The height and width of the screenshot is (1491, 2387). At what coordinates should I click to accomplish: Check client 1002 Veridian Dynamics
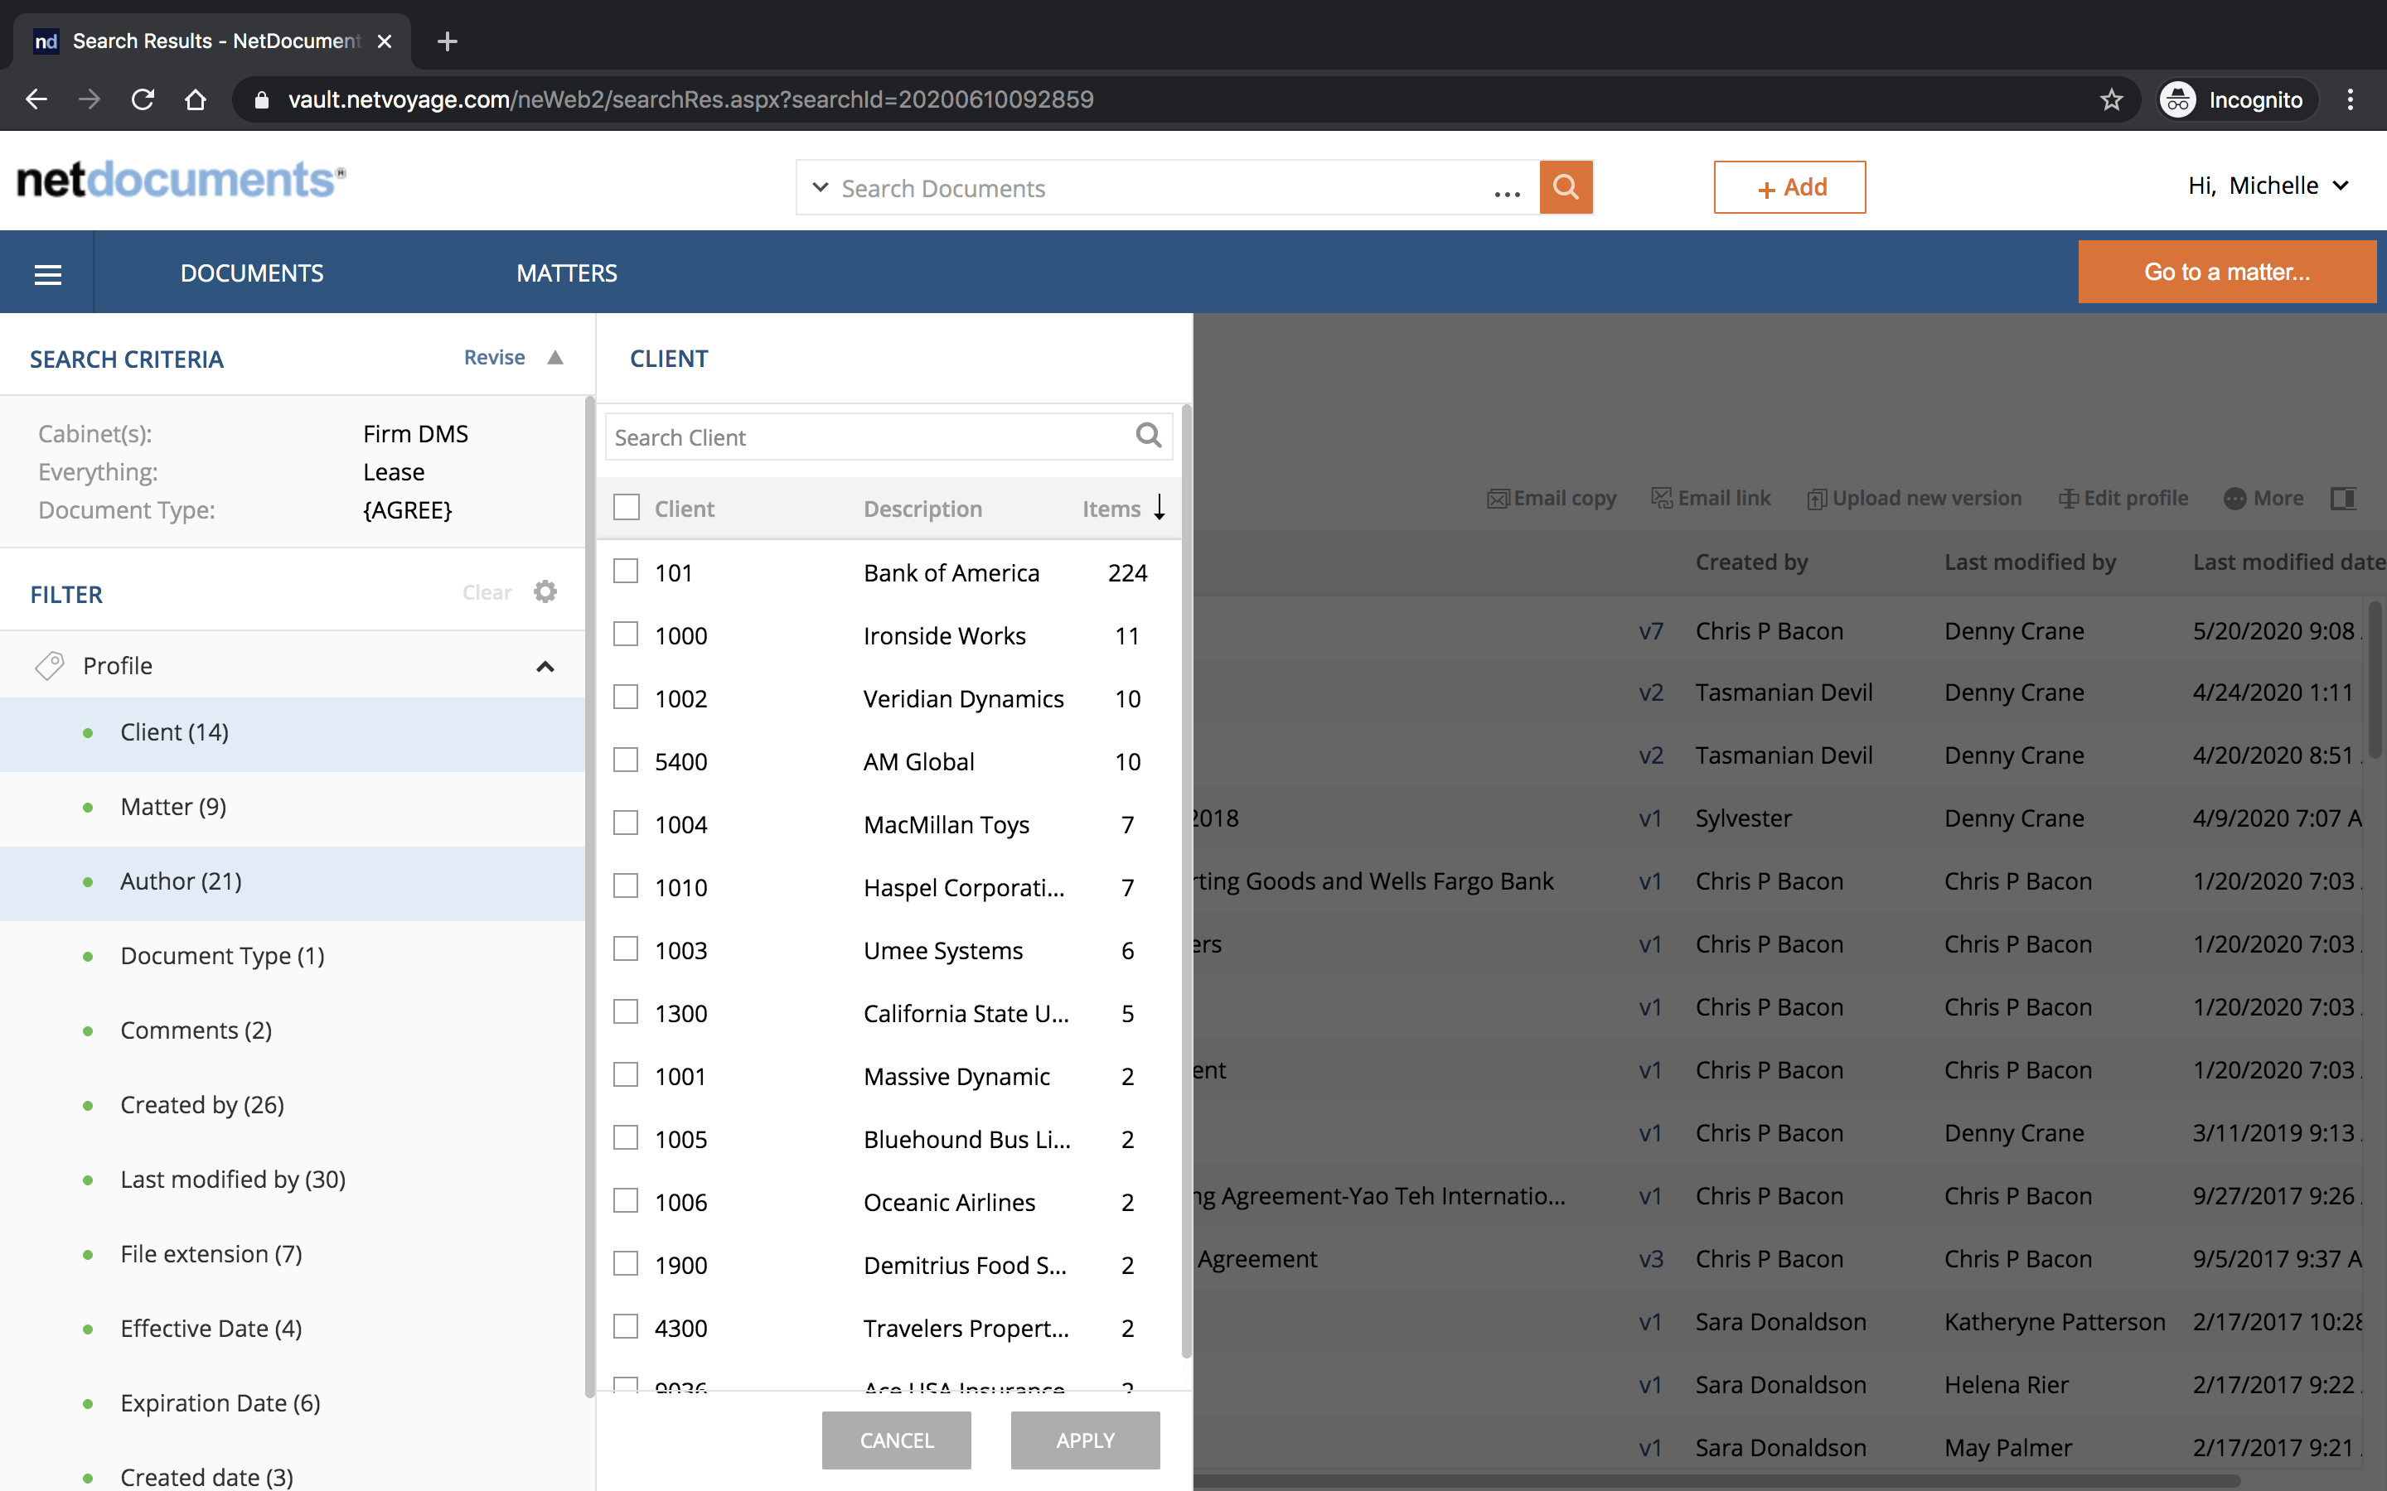pos(627,697)
